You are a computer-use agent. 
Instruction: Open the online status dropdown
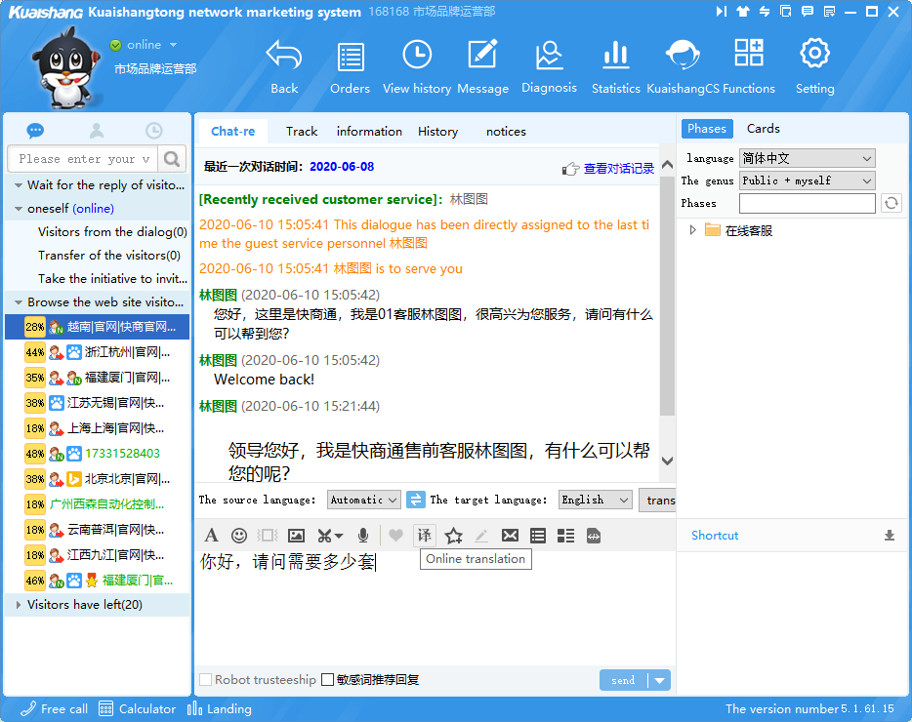point(173,45)
